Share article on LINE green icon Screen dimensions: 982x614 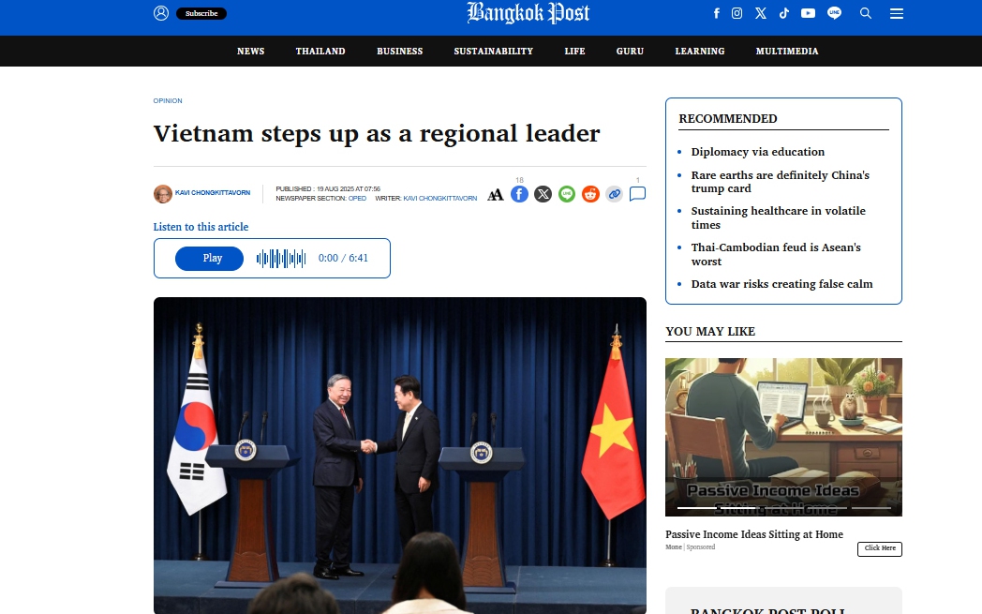pos(567,194)
